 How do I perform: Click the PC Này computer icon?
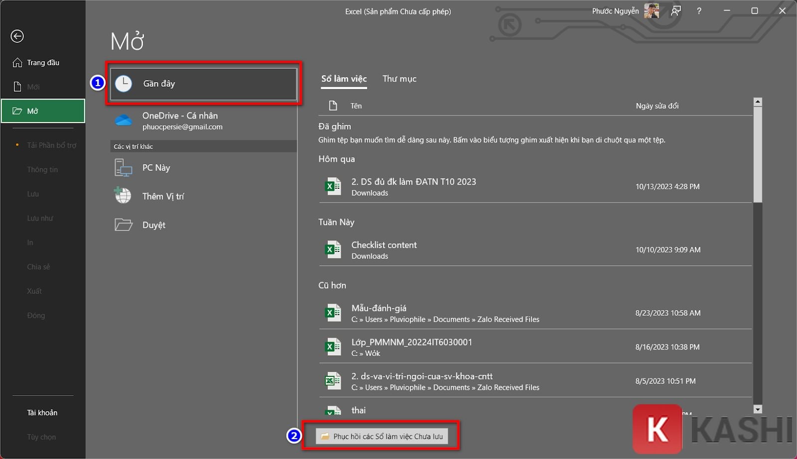(123, 168)
